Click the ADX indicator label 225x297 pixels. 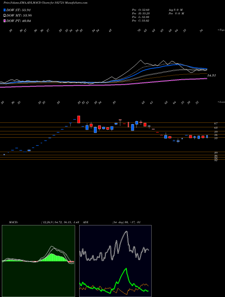coord(85,222)
